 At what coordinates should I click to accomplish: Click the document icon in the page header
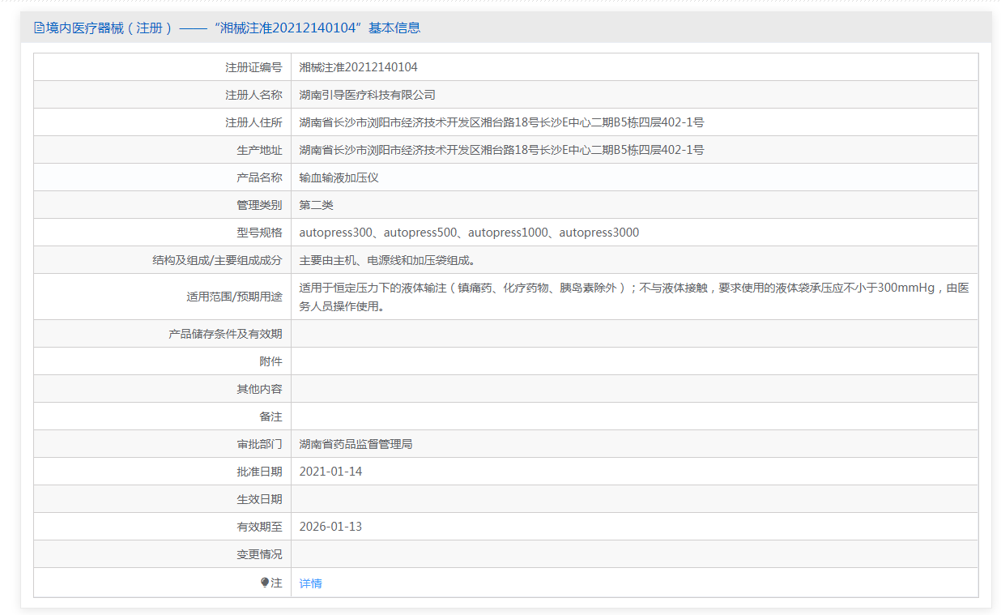[39, 28]
